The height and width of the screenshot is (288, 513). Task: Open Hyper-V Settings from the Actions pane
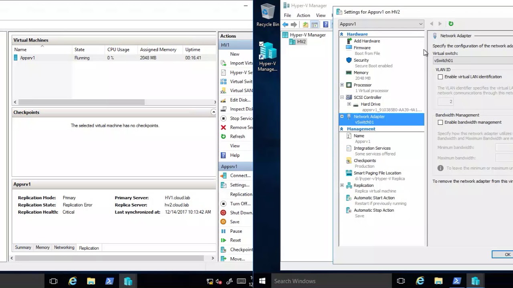pos(236,72)
